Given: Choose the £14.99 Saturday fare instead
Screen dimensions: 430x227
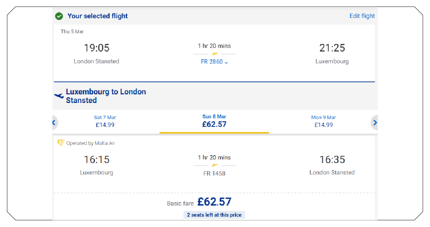Looking at the screenshot, I should (105, 121).
